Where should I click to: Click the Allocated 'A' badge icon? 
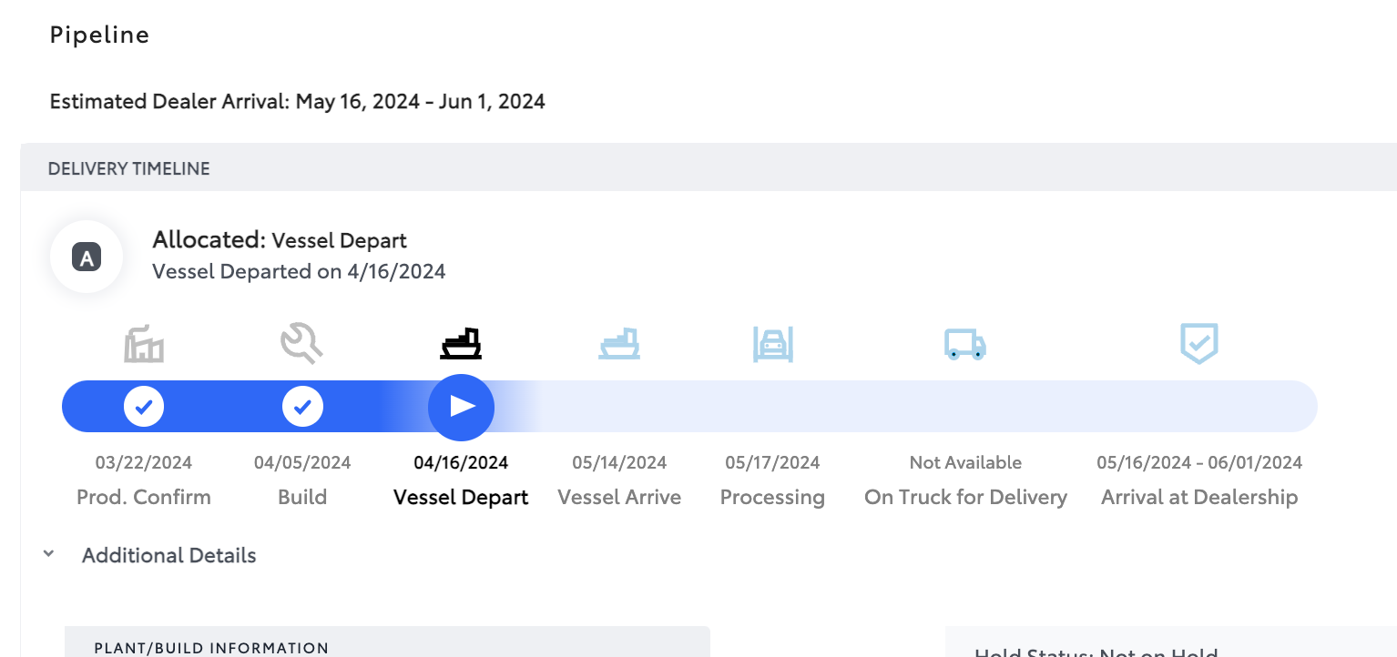[x=87, y=258]
